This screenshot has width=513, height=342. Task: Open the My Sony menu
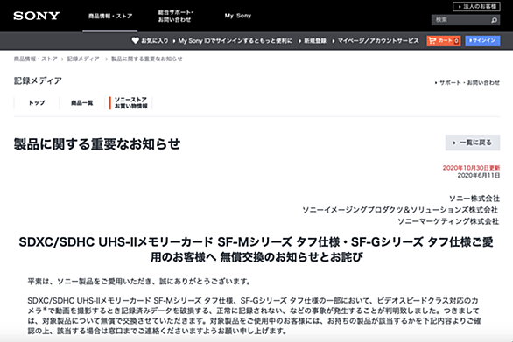click(238, 16)
